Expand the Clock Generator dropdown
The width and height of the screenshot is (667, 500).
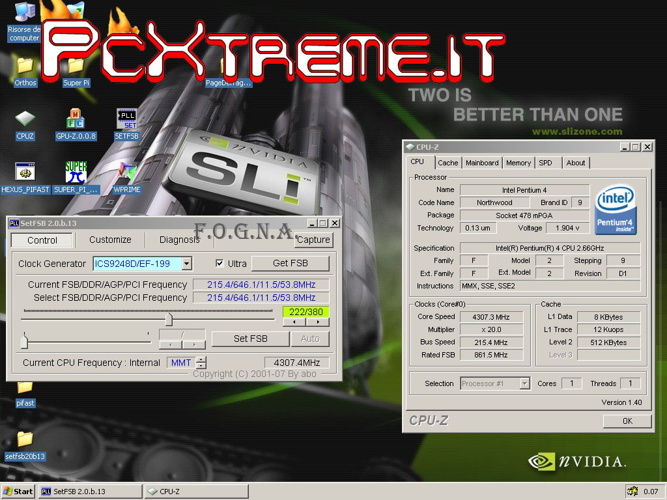click(187, 264)
